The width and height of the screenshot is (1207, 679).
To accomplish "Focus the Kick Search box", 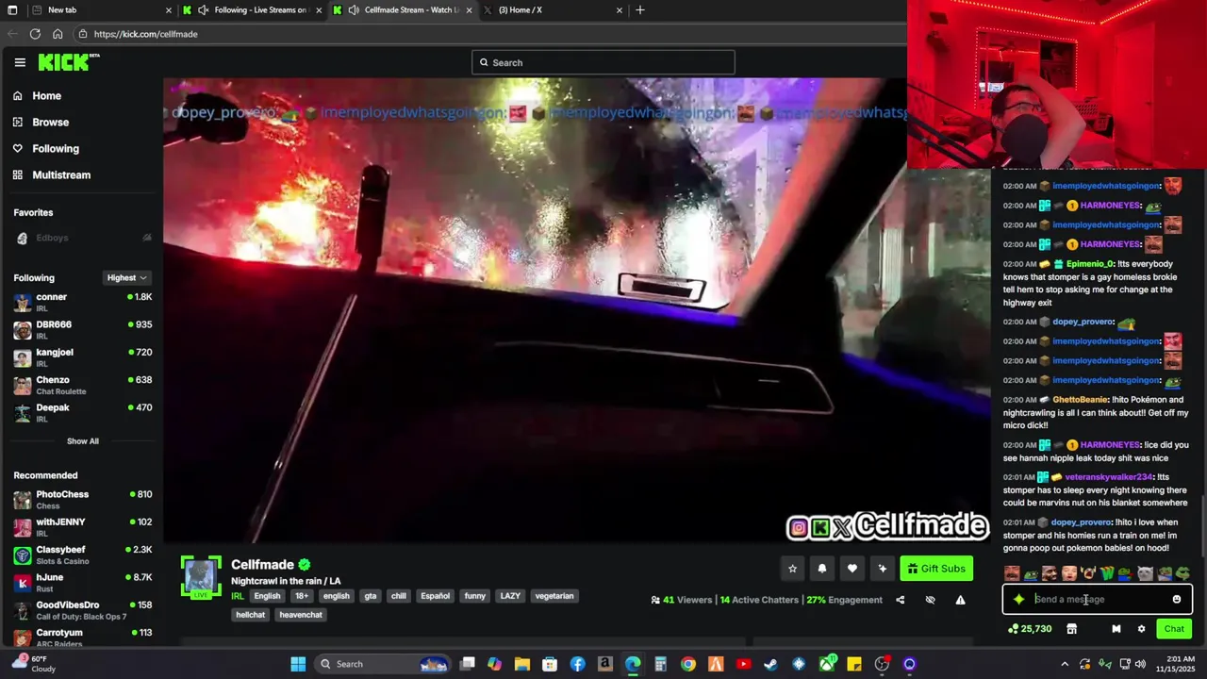I will (x=603, y=62).
